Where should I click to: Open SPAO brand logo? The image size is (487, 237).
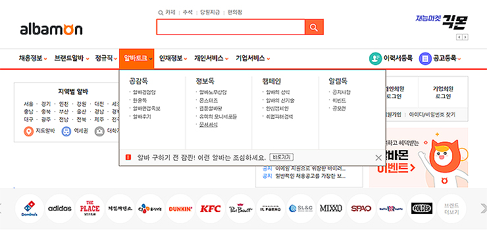(361, 209)
